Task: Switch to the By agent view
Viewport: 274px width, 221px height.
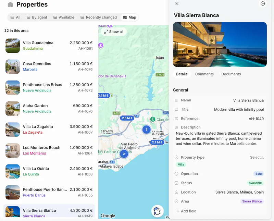Action: 37,17
